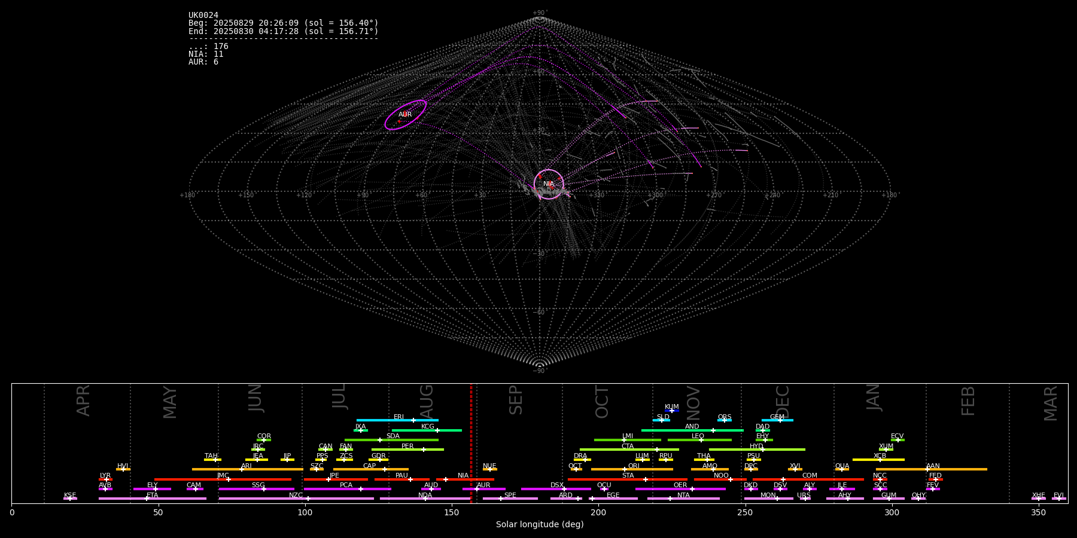This screenshot has height=538, width=1077.
Task: Click the NTA shower bar in timeline
Action: (683, 499)
